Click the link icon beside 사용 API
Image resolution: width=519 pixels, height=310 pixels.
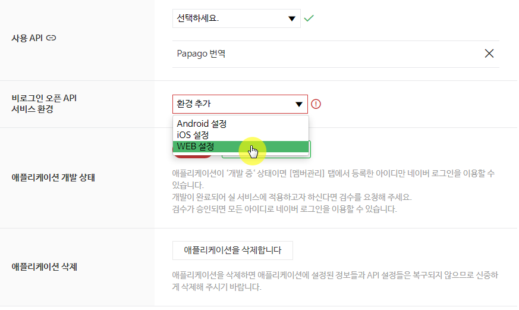51,38
